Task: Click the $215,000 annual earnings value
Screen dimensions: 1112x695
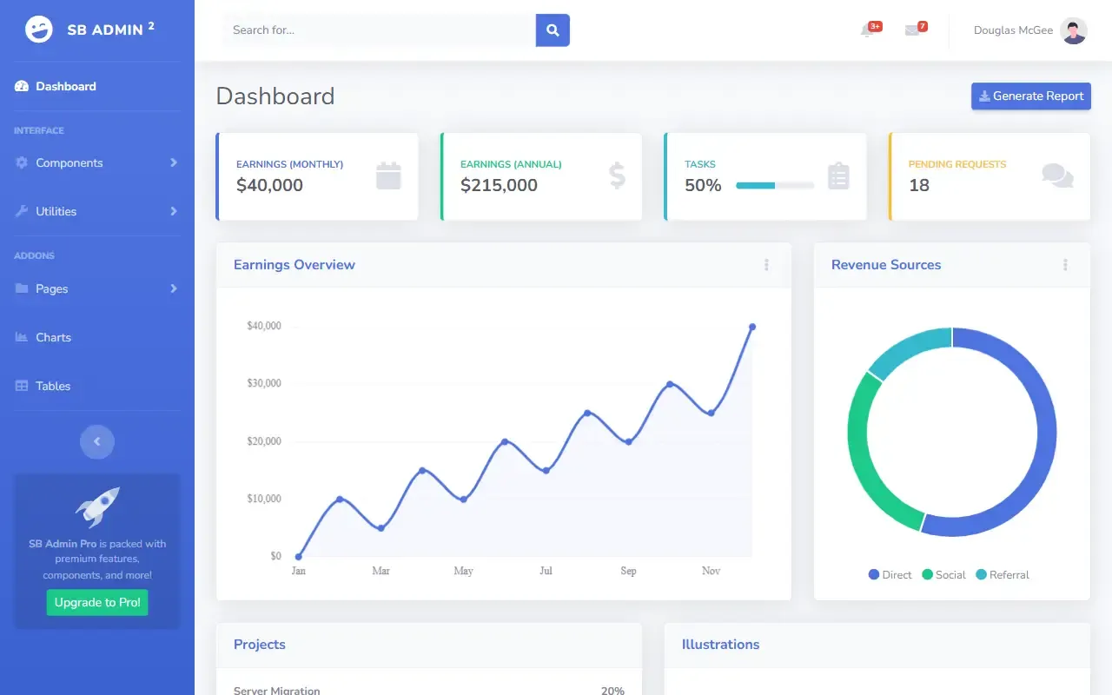Action: point(499,185)
